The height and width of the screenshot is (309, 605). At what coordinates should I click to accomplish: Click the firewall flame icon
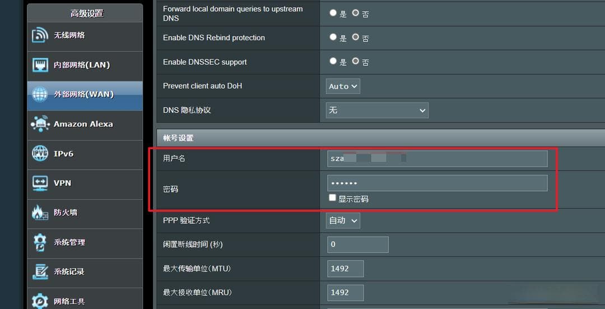pos(40,212)
